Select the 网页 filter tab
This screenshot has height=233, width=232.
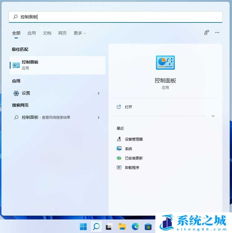click(x=62, y=33)
